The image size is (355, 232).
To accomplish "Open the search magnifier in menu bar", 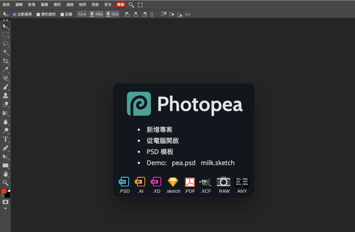I will tap(131, 5).
